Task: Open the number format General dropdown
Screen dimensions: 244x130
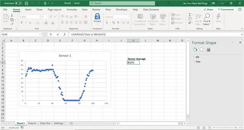Action: 128,17
